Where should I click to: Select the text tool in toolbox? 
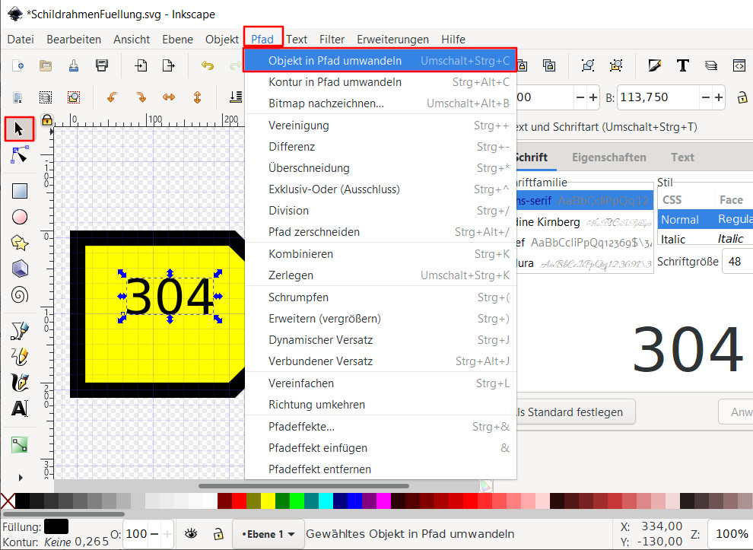20,409
